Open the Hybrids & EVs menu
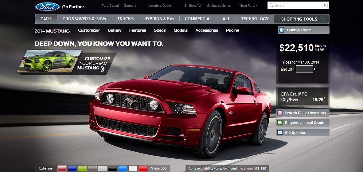The width and height of the screenshot is (363, 172). tap(159, 19)
